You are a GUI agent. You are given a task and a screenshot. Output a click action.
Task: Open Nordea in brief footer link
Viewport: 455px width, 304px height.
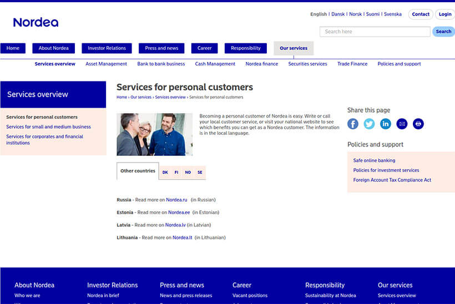103,296
